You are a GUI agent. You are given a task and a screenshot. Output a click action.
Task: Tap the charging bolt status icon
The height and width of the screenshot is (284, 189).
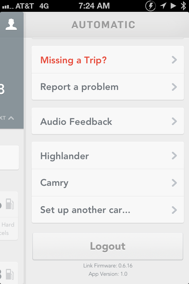[151, 6]
